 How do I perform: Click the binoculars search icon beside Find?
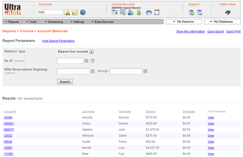tap(67, 12)
